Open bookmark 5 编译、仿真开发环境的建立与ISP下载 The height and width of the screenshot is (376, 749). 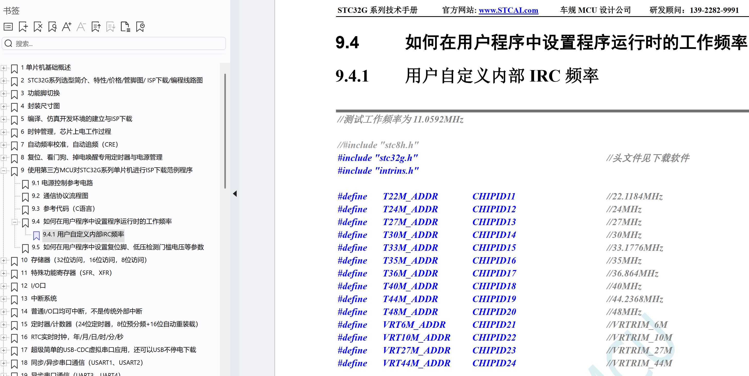click(76, 119)
